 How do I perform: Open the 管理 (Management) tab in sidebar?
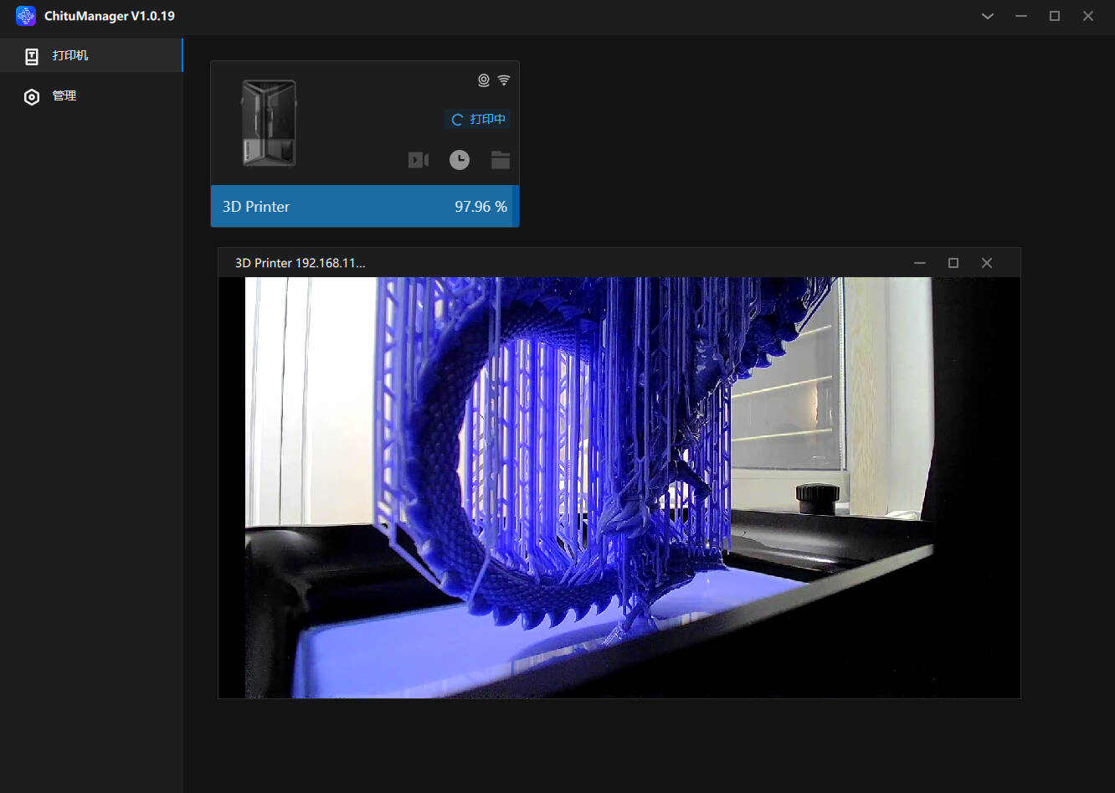(91, 96)
